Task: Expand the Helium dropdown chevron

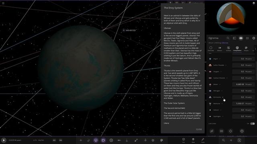Action: pos(220,110)
